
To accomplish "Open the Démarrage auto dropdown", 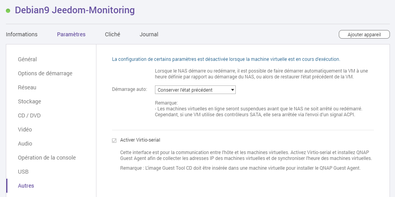I will (x=195, y=90).
